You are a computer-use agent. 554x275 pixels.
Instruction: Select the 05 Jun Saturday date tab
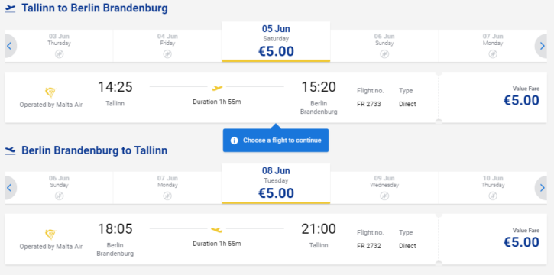pos(276,42)
